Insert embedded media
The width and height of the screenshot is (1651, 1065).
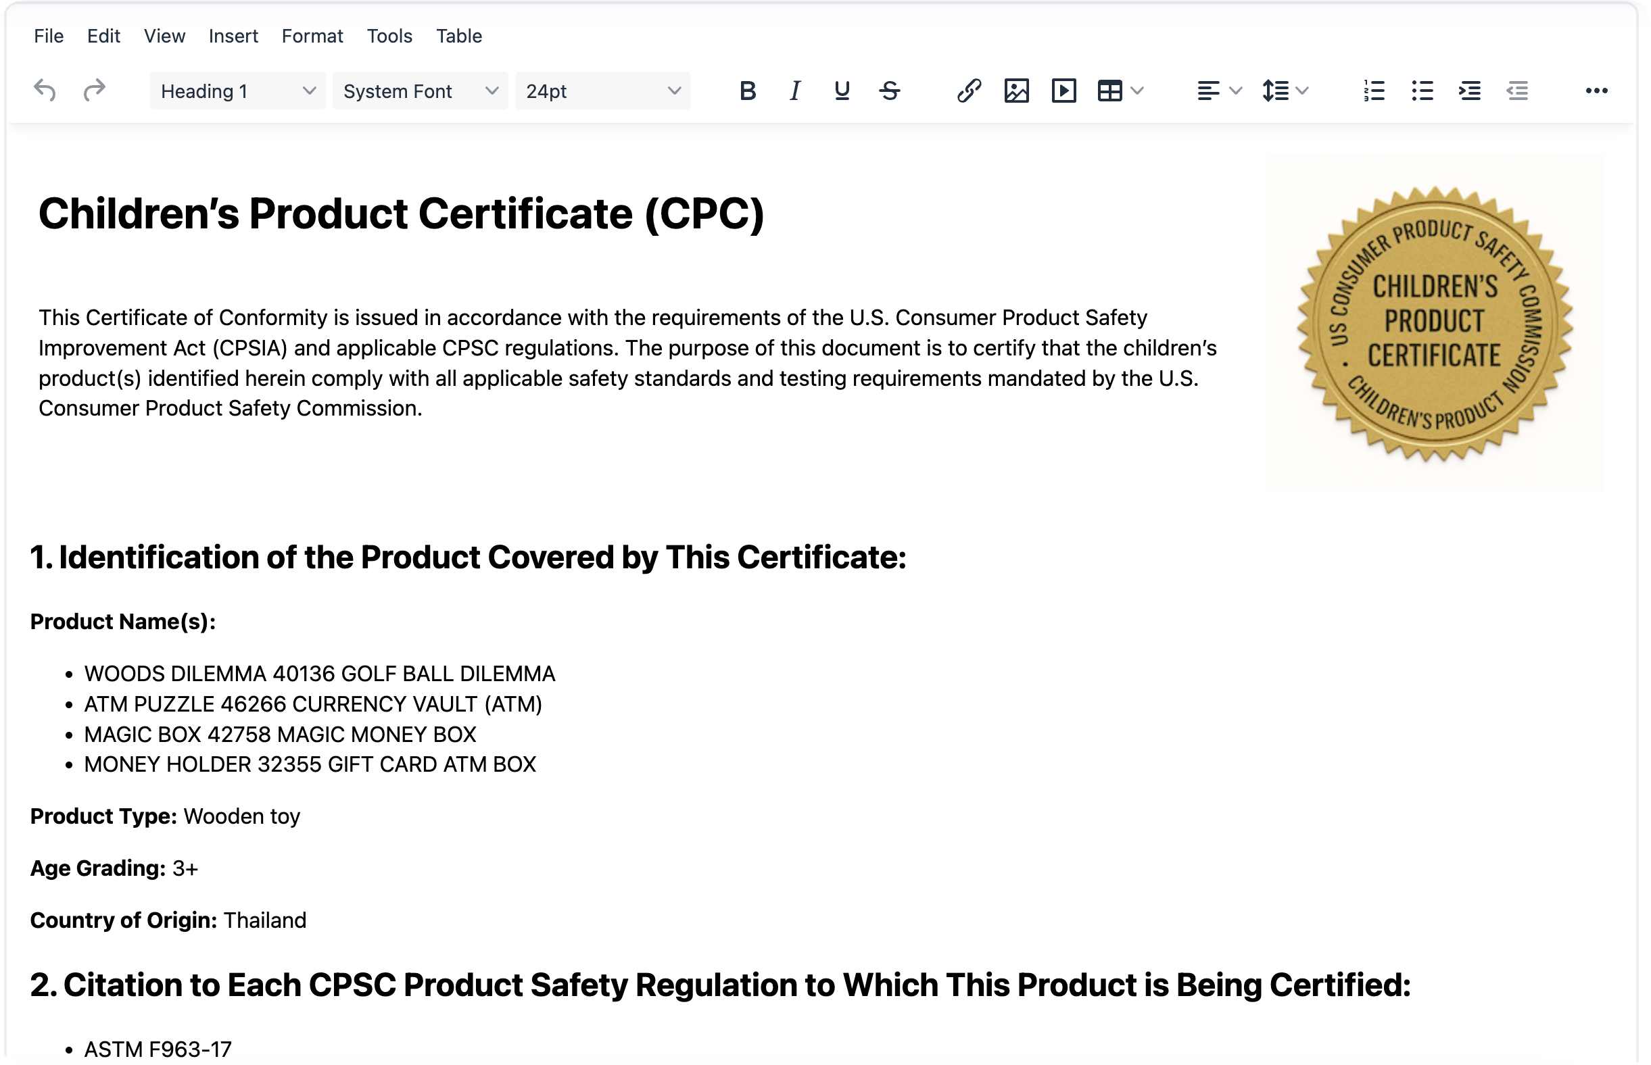(x=1065, y=91)
